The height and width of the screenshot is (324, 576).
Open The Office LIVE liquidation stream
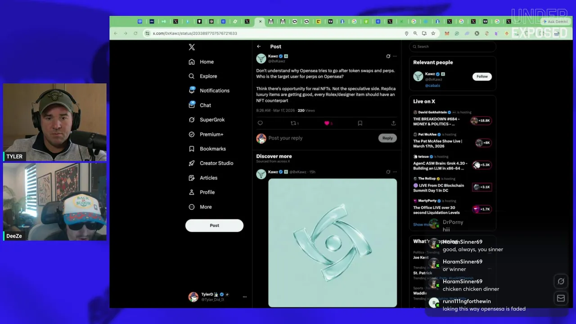[436, 210]
